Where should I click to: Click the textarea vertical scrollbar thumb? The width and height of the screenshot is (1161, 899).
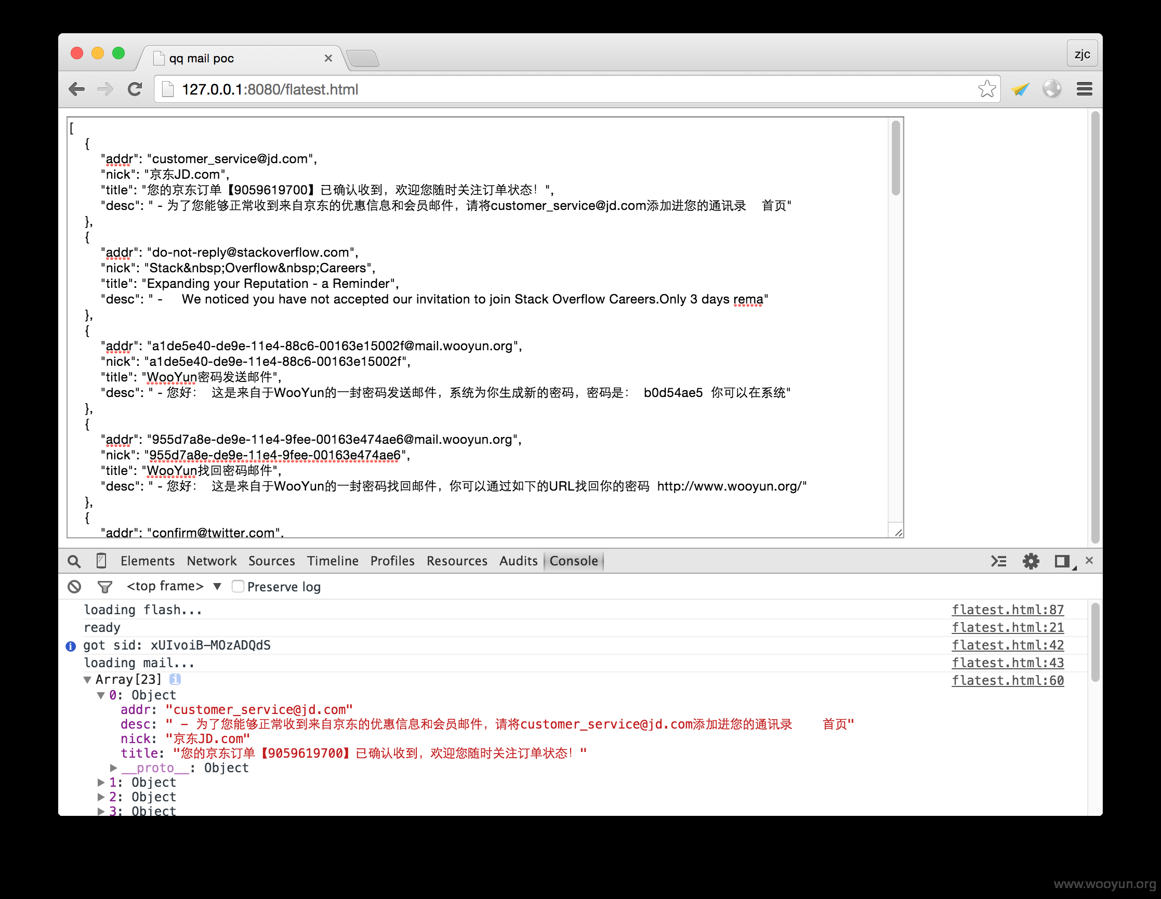pos(896,158)
